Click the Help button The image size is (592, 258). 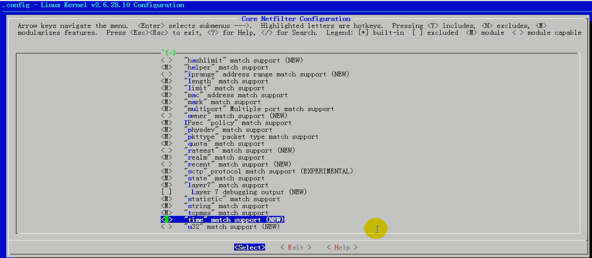point(342,248)
